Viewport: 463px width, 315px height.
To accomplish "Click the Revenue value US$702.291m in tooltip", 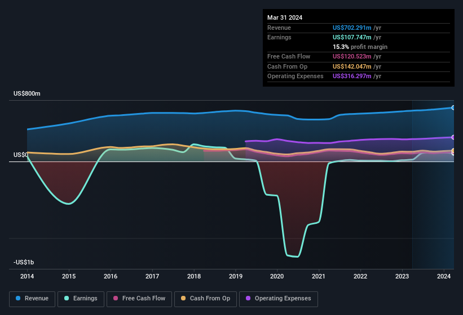I will point(352,28).
